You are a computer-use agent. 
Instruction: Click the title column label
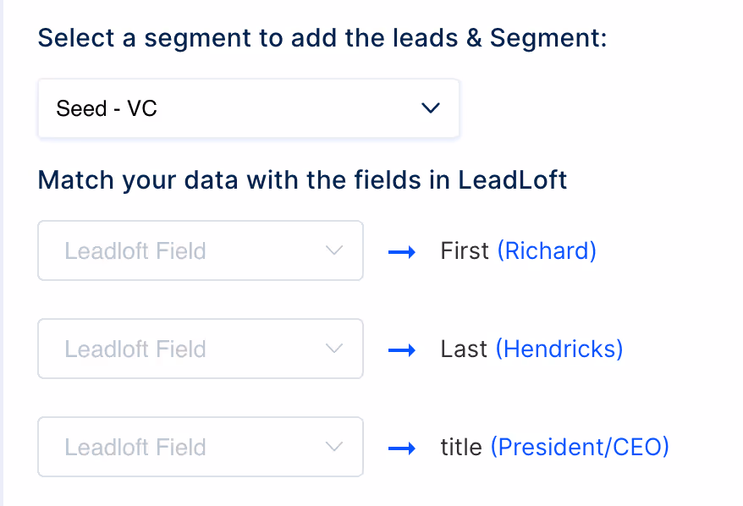(461, 447)
